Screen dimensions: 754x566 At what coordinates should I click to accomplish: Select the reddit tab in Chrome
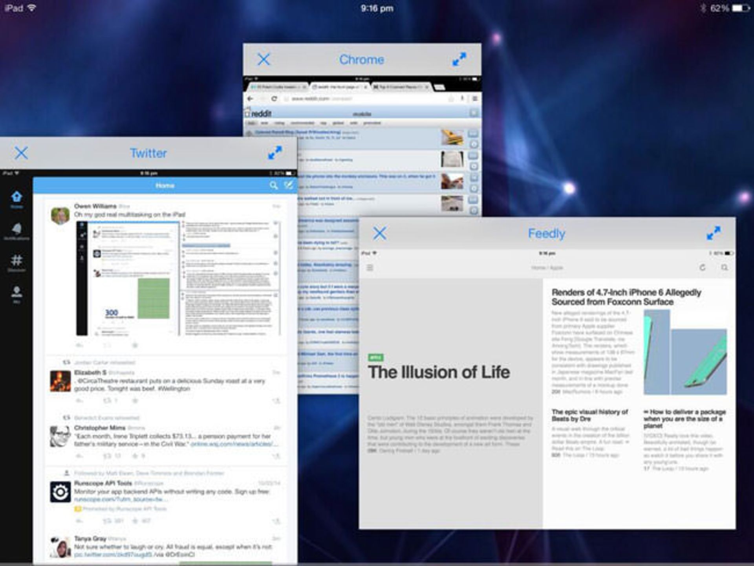[340, 87]
